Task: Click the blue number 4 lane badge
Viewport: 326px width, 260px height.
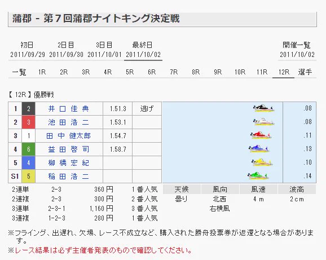Action: pyautogui.click(x=29, y=162)
